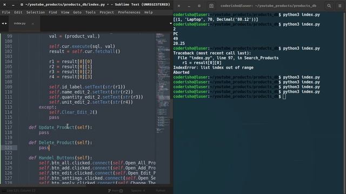The height and width of the screenshot is (194, 346).
Task: Click 'result = self.cur.fetchall()' line
Action: (84, 51)
